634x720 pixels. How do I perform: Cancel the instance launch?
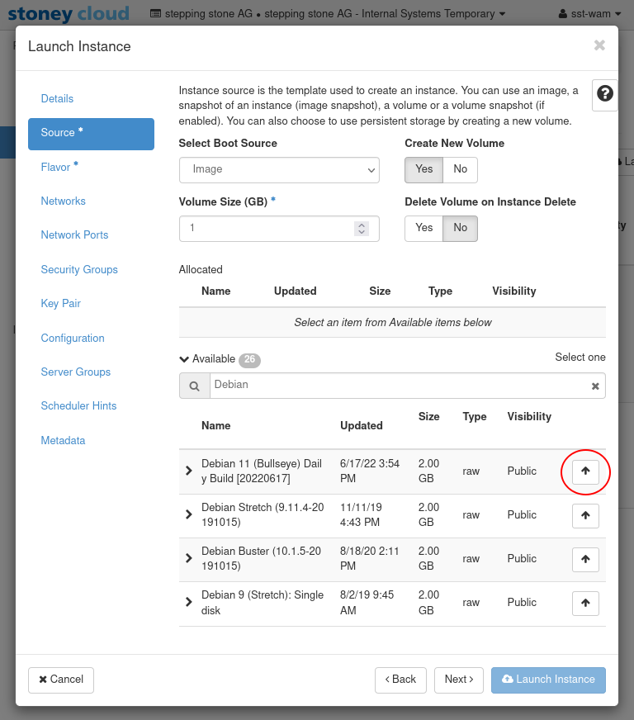(x=61, y=680)
